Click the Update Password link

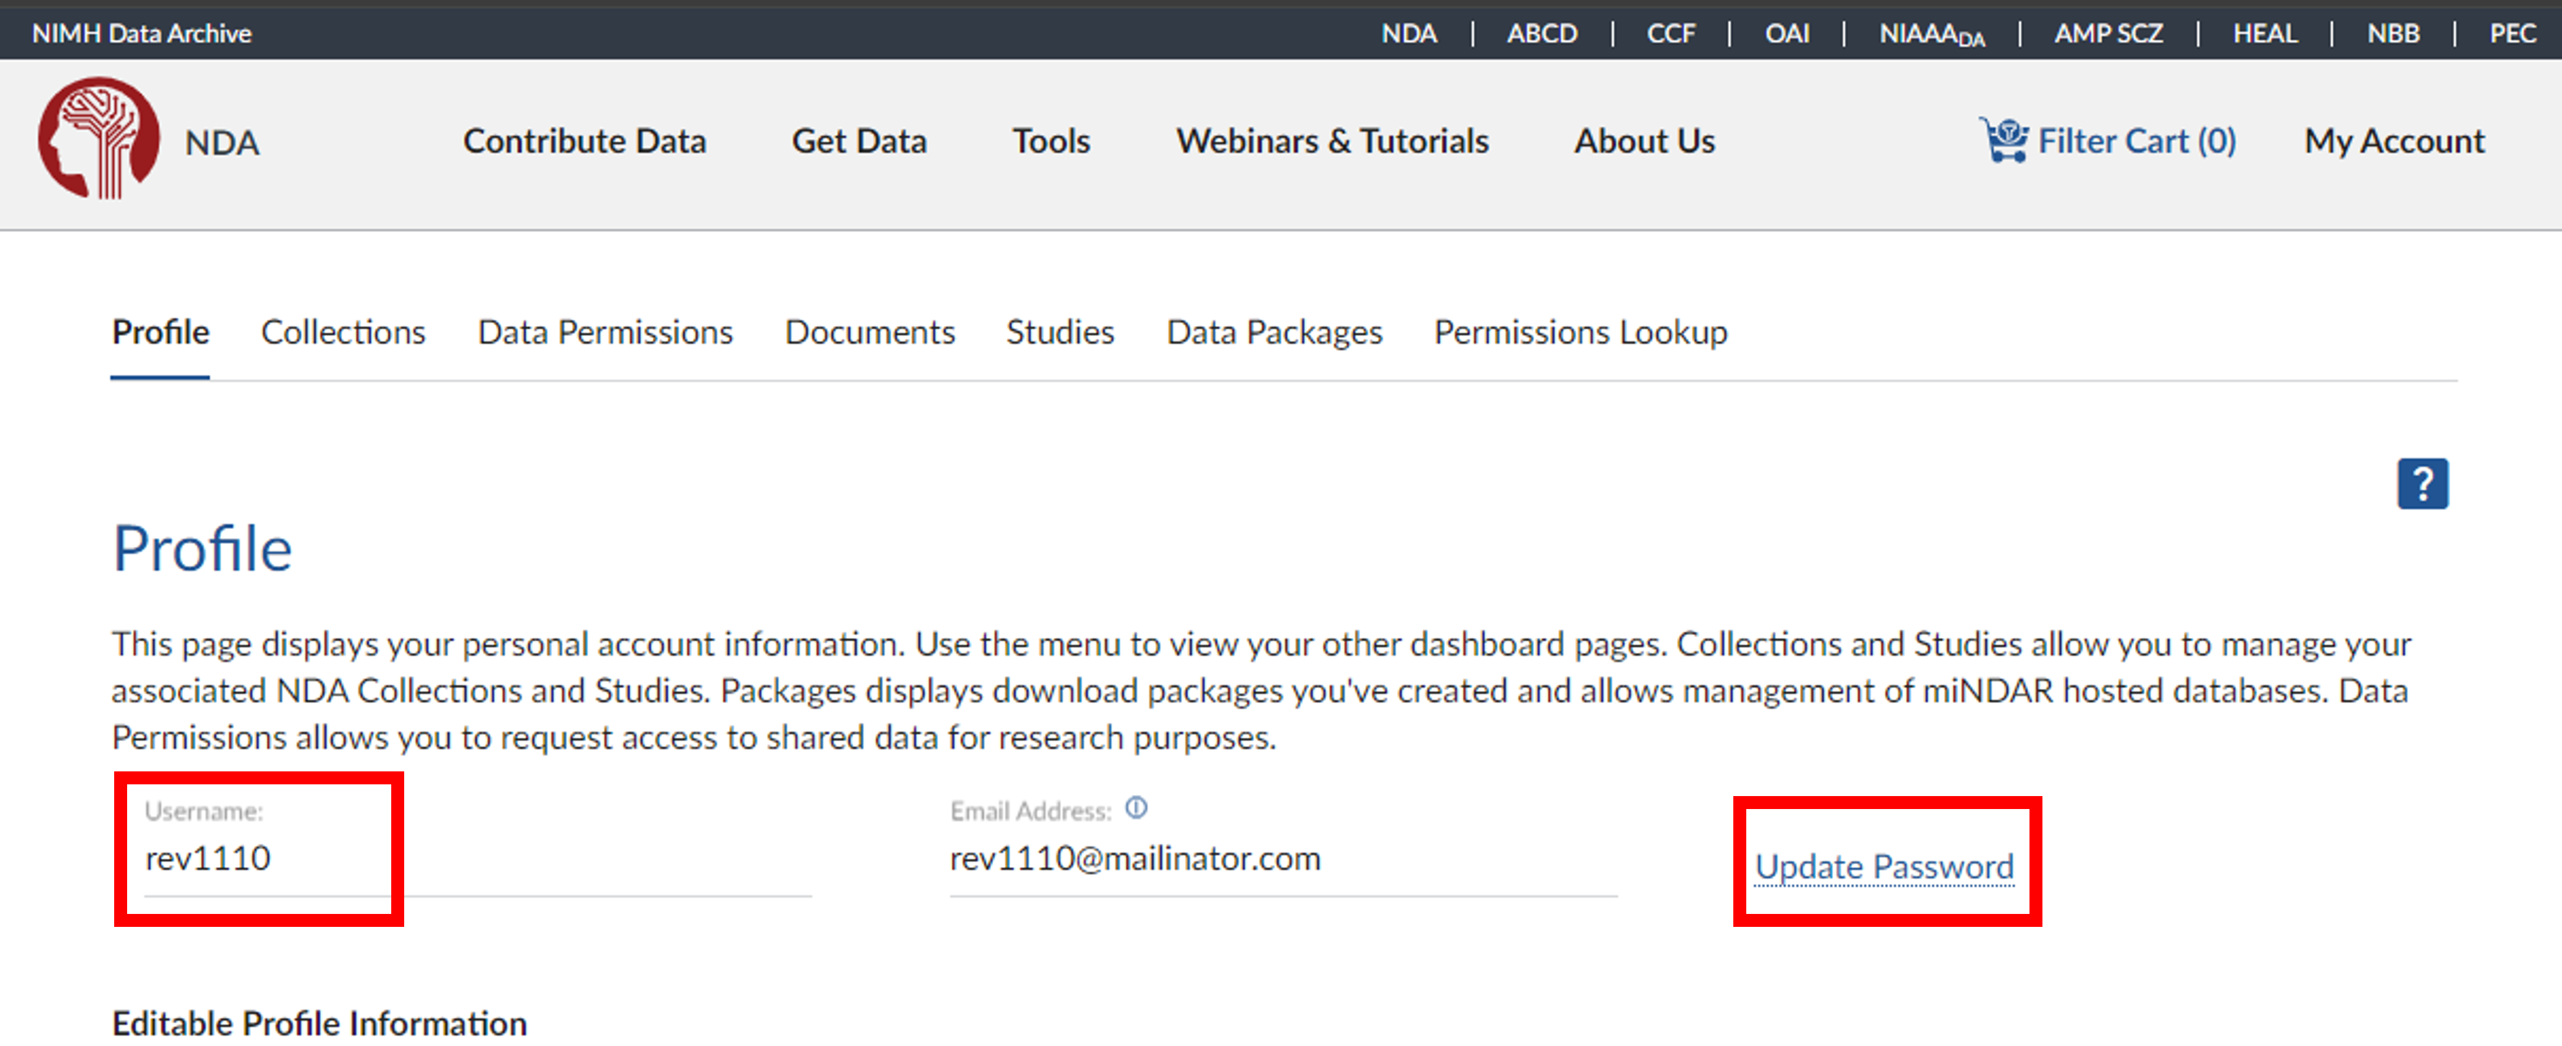pyautogui.click(x=1884, y=866)
